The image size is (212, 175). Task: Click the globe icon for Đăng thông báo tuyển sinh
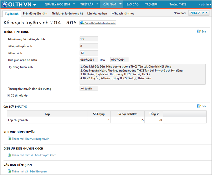point(82,23)
